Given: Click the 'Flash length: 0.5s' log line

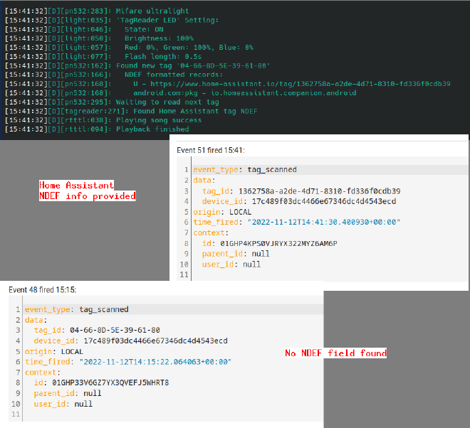Looking at the screenshot, I should (x=103, y=57).
